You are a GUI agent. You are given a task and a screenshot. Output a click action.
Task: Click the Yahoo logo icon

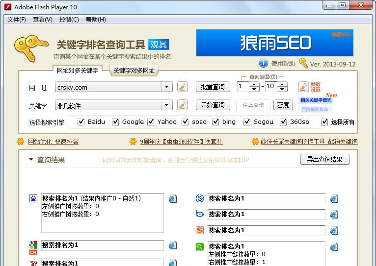point(33,264)
